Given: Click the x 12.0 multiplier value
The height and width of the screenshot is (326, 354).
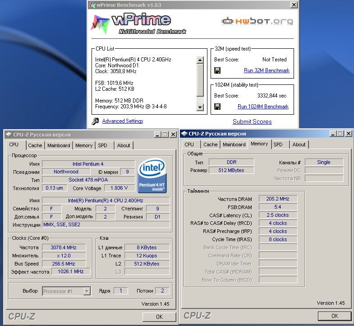Looking at the screenshot, I should [x=64, y=256].
